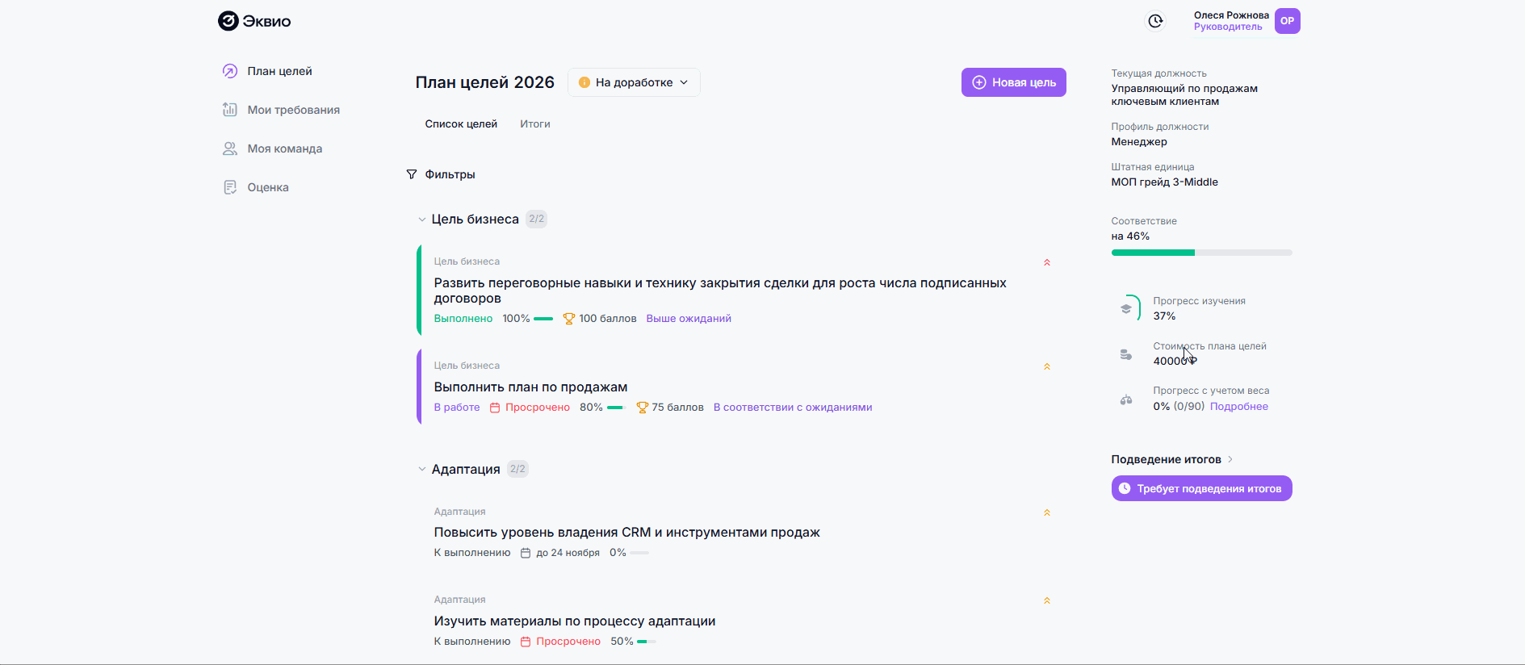Click trophy icon next to 100 баллов
This screenshot has height=665, width=1525.
[x=569, y=319]
